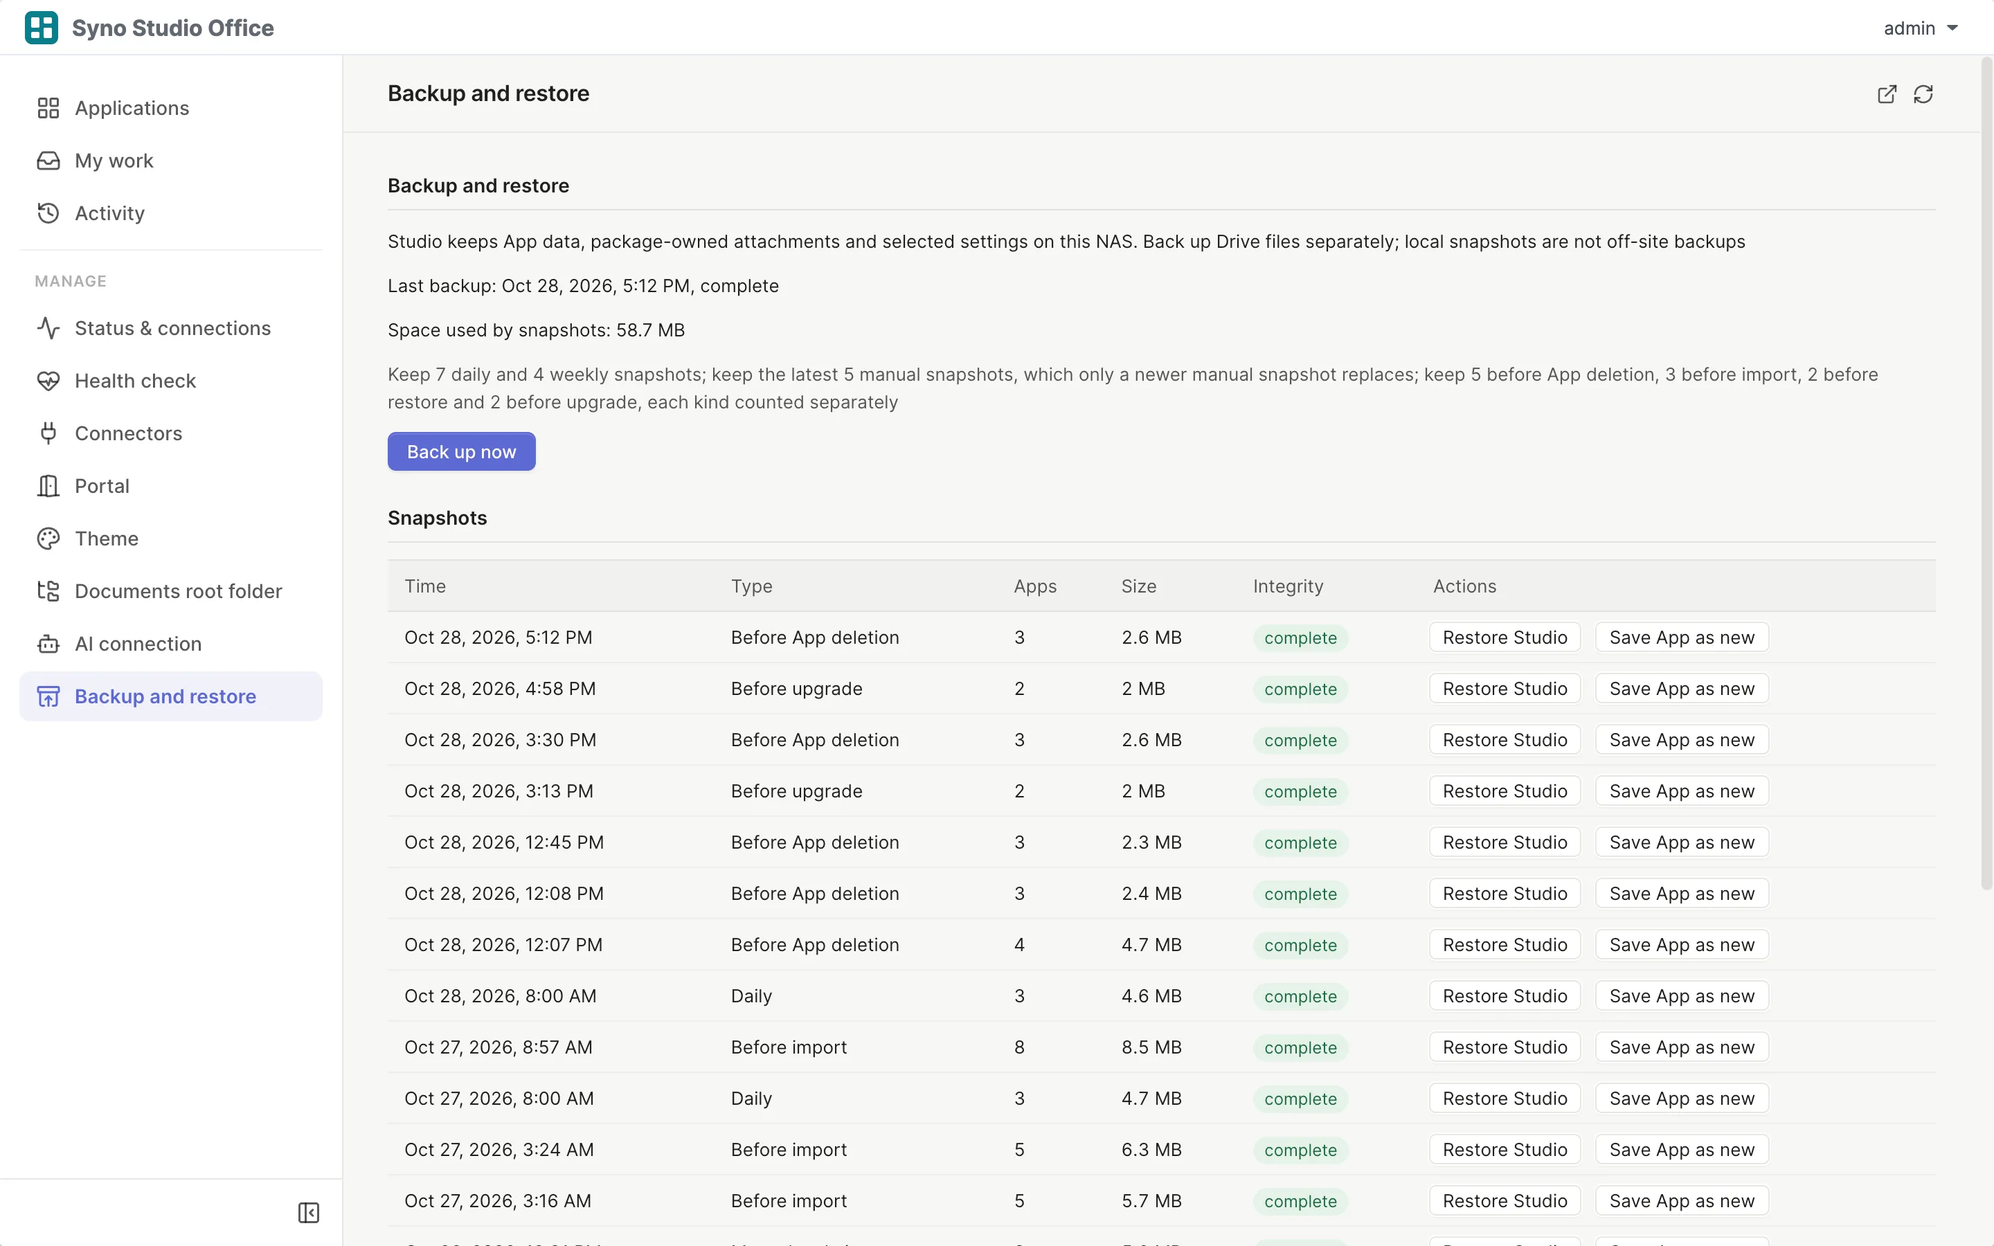Screen dimensions: 1994x1246
Task: Click the page vertical scrollbar
Action: pyautogui.click(x=1986, y=474)
